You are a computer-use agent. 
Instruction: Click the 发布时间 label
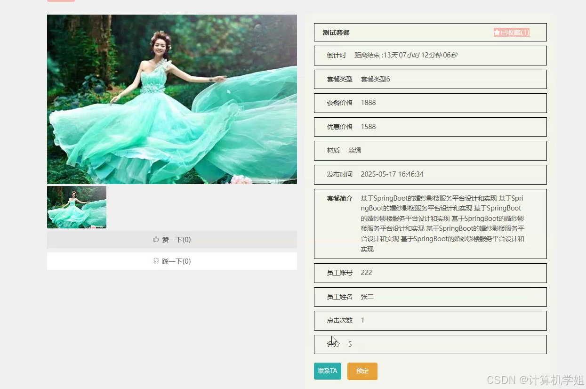click(x=340, y=174)
